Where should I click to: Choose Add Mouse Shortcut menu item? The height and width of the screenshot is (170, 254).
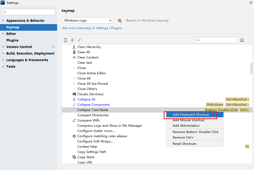195,120
